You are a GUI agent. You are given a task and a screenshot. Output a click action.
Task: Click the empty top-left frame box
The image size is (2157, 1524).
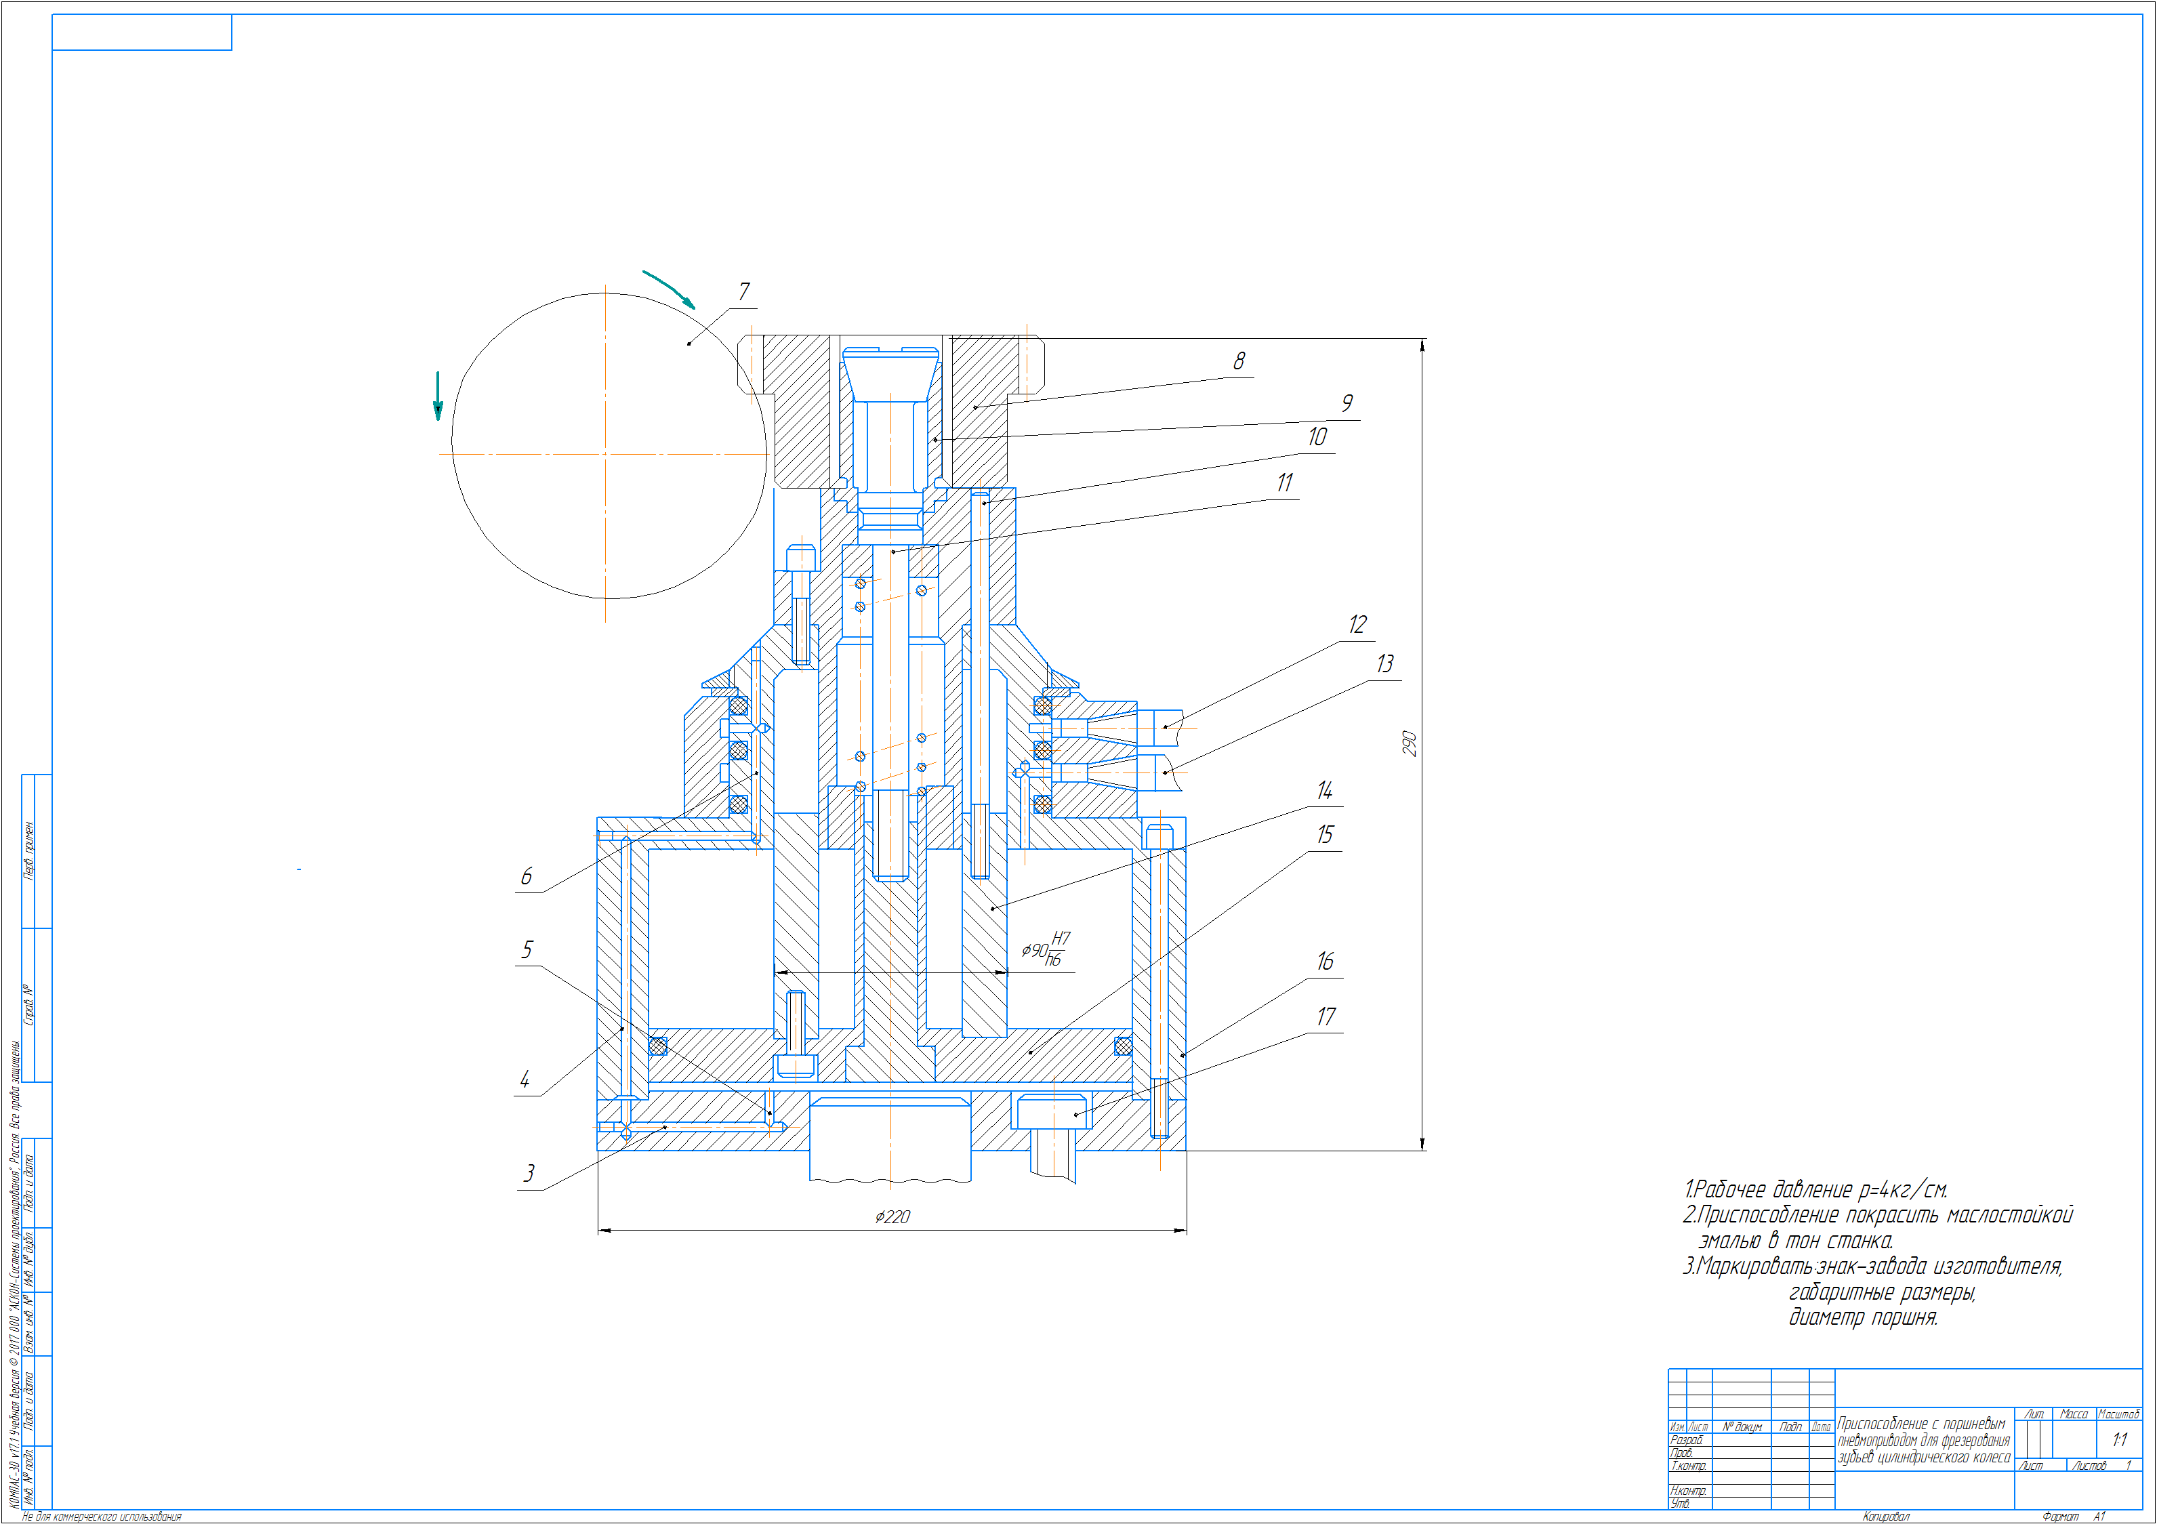[x=142, y=32]
